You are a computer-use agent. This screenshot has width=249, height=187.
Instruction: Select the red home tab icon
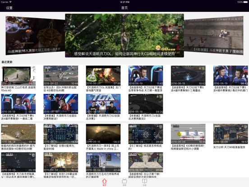[x=104, y=182]
